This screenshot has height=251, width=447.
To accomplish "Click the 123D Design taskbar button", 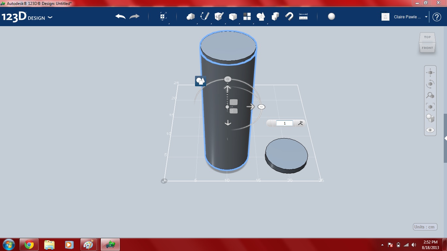I will point(110,244).
